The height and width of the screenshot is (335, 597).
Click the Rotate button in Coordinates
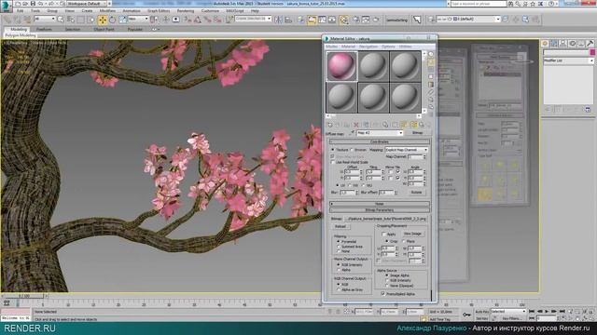[x=417, y=193]
